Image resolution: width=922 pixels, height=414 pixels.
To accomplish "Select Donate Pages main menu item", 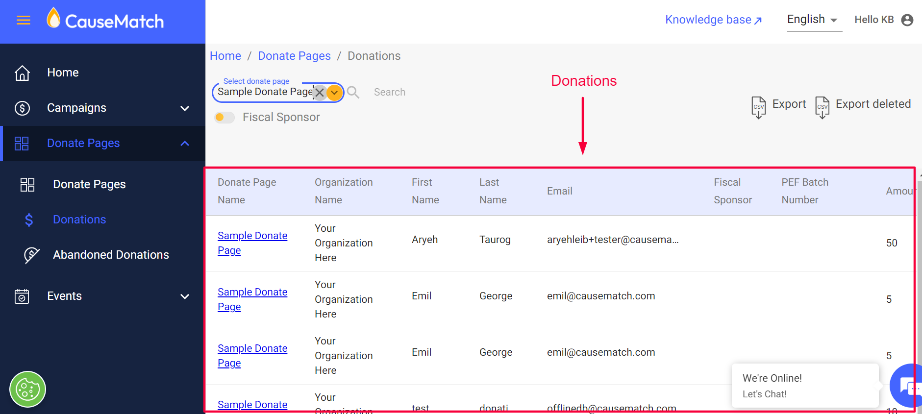I will tap(83, 143).
